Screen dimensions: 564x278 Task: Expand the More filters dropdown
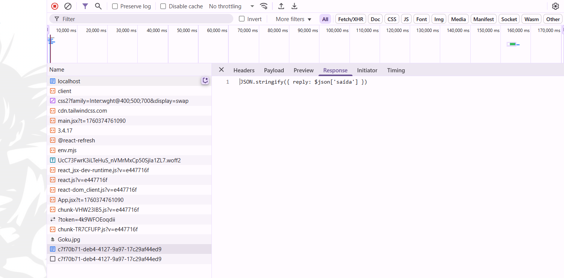[293, 19]
